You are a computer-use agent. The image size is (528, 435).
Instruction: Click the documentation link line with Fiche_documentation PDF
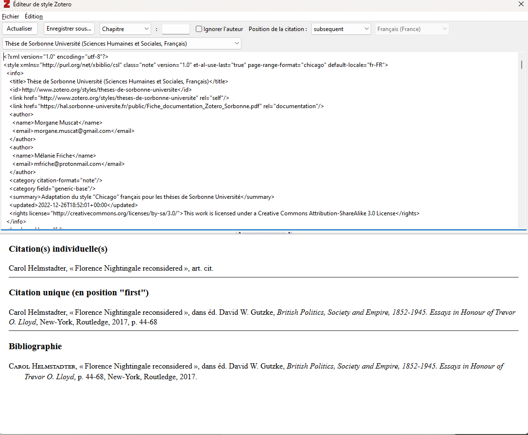pos(167,106)
